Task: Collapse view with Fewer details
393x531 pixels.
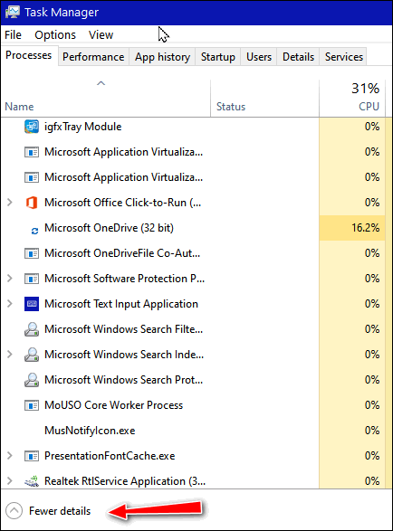Action: click(x=49, y=511)
